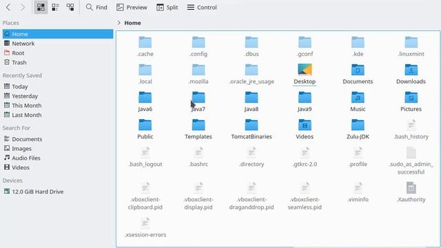Show files saved Today
This screenshot has height=248, width=441.
(58, 87)
